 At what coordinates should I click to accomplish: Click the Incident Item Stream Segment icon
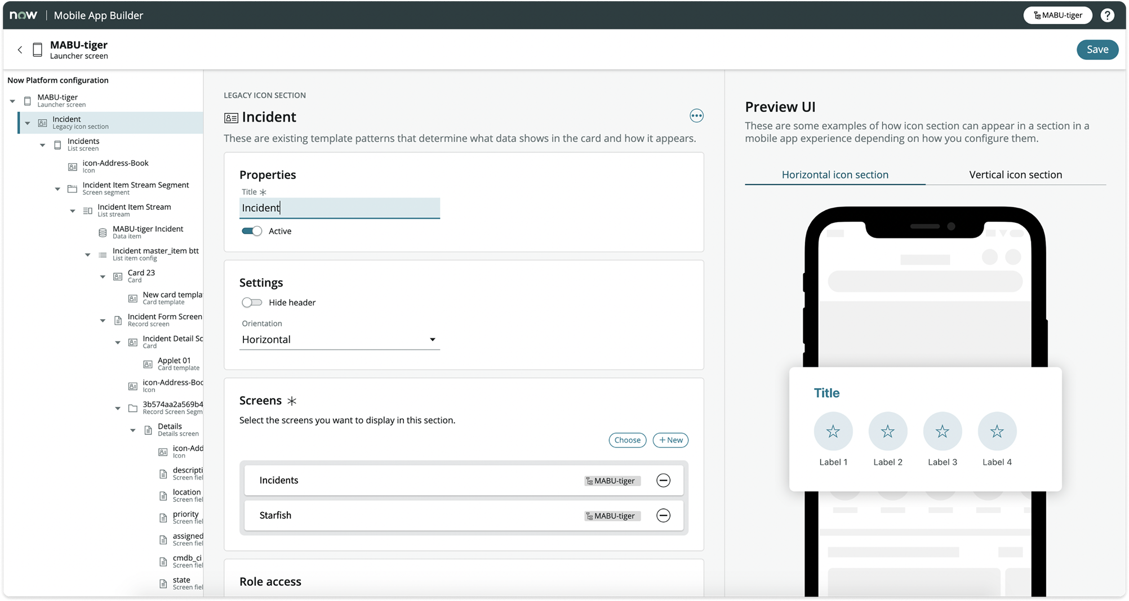[72, 189]
